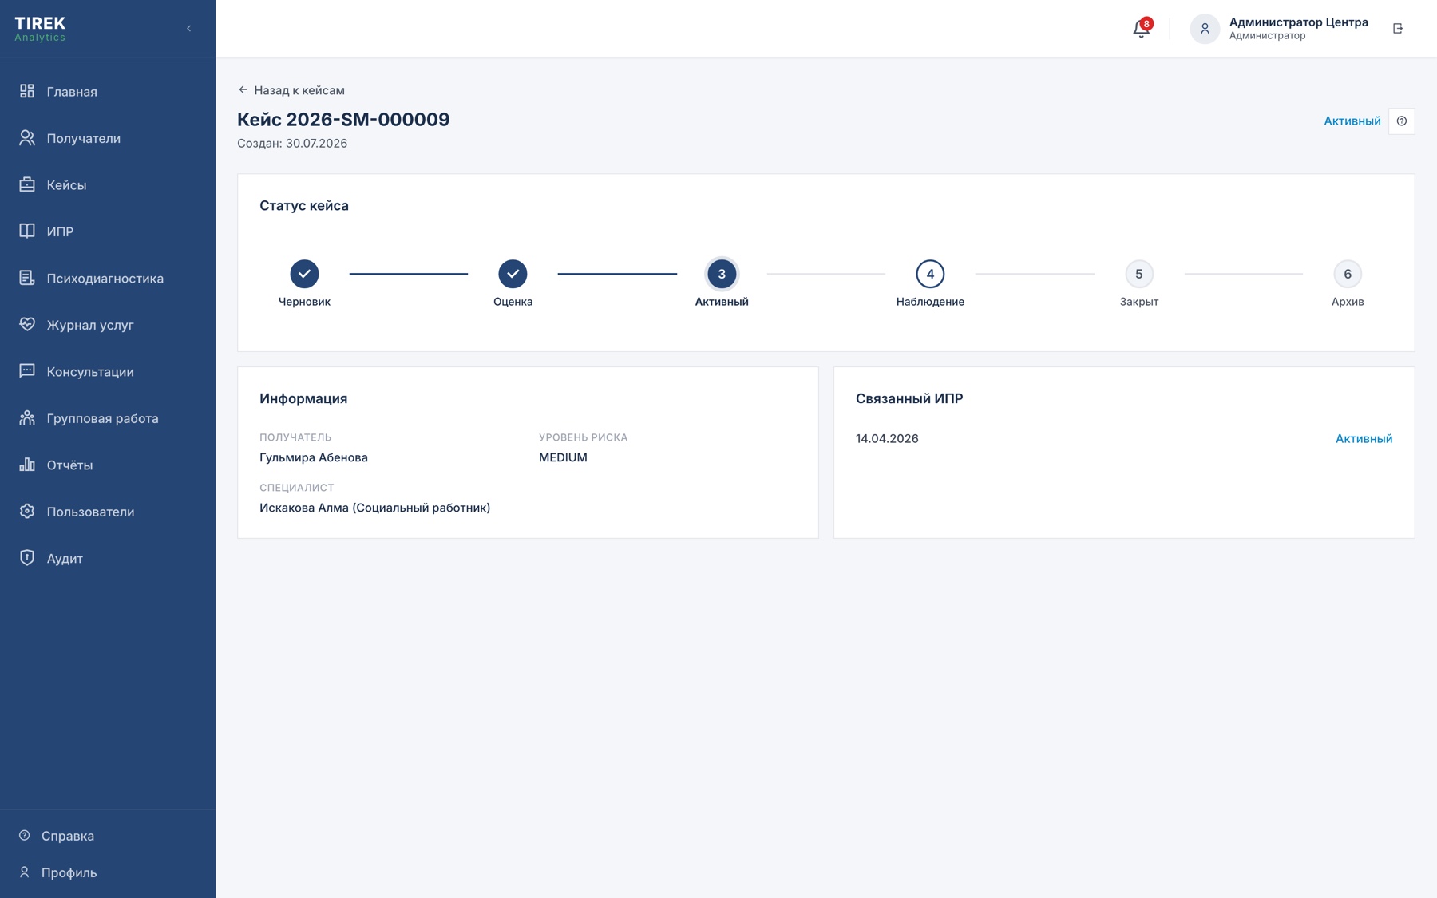Click the administrator user avatar
Viewport: 1437px width, 898px height.
[x=1205, y=29]
